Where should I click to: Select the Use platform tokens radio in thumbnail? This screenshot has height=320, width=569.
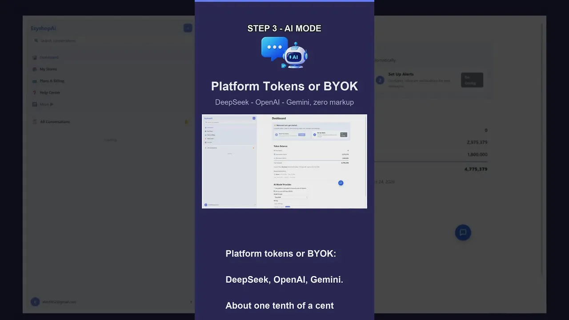point(274,188)
